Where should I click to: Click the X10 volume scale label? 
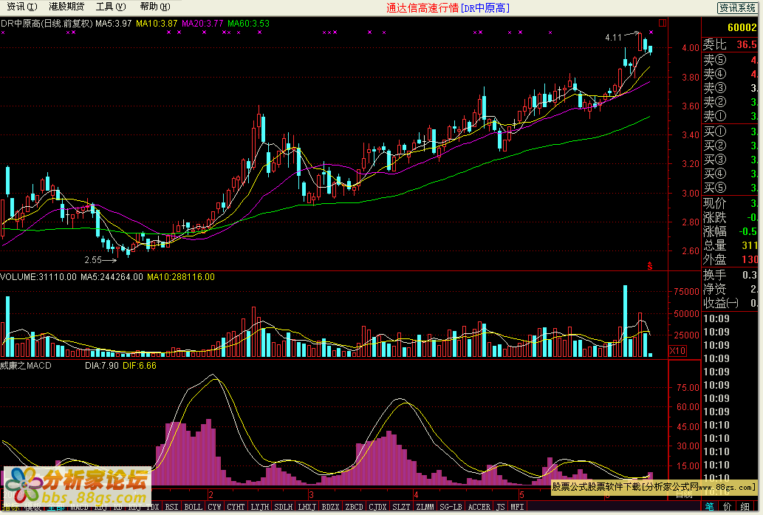[x=677, y=350]
